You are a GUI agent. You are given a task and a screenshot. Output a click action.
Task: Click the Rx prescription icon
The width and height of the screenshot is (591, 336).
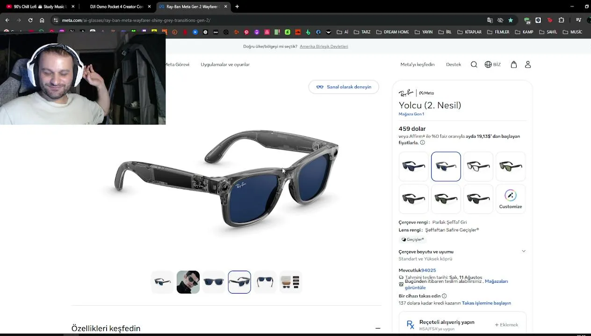tap(411, 325)
